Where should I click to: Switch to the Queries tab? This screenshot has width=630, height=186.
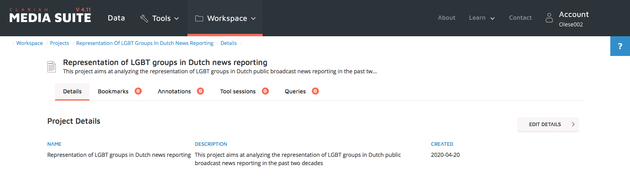click(295, 91)
